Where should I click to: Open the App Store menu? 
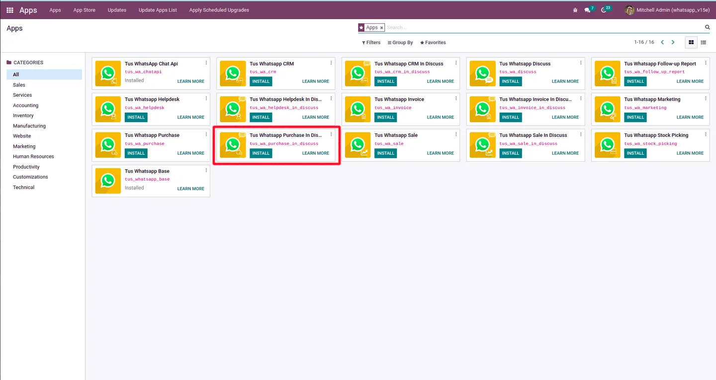85,10
